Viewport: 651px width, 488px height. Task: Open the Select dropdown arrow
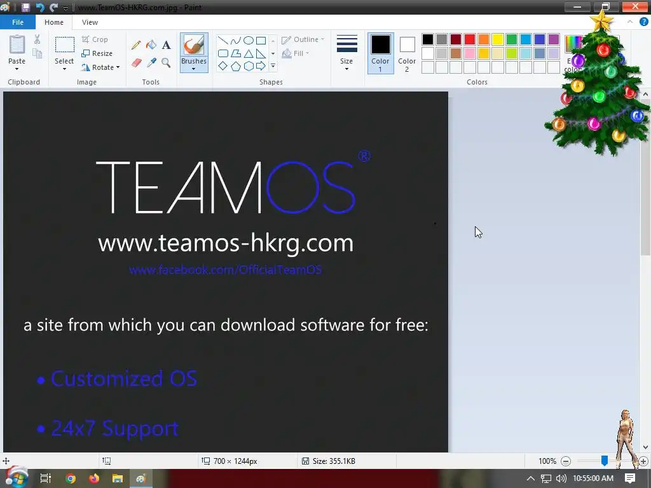[64, 69]
